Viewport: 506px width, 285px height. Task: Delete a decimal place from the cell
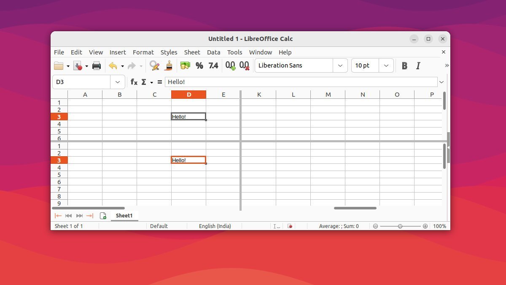pos(244,65)
